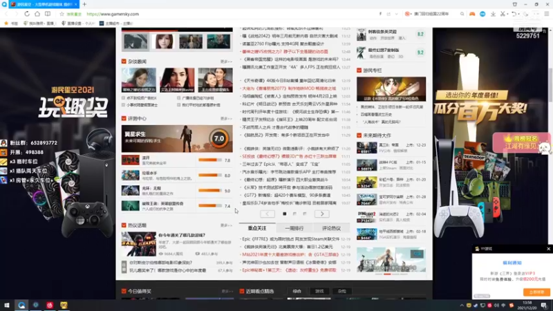
Task: Open 更多 link of 评测中心 section
Action: [x=226, y=118]
